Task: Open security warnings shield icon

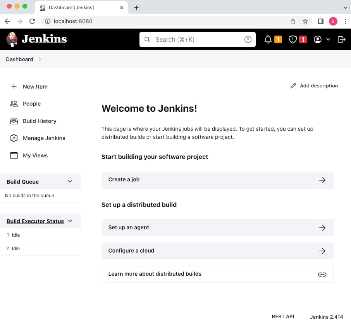Action: pos(293,39)
